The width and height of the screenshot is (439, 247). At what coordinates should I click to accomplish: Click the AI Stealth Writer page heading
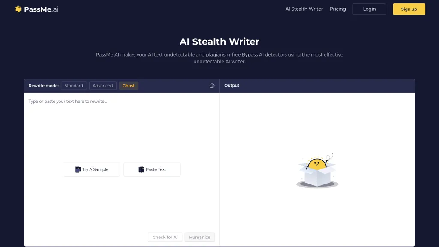tap(219, 42)
